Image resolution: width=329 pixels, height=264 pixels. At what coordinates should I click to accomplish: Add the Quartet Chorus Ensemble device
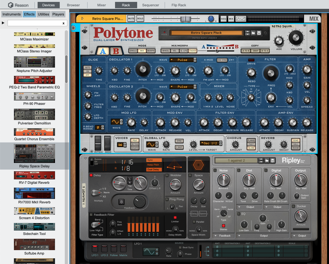click(x=34, y=135)
